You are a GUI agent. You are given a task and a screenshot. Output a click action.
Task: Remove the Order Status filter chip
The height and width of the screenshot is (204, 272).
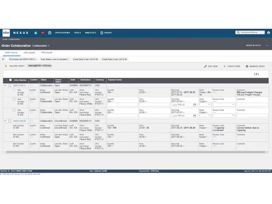pos(68,59)
